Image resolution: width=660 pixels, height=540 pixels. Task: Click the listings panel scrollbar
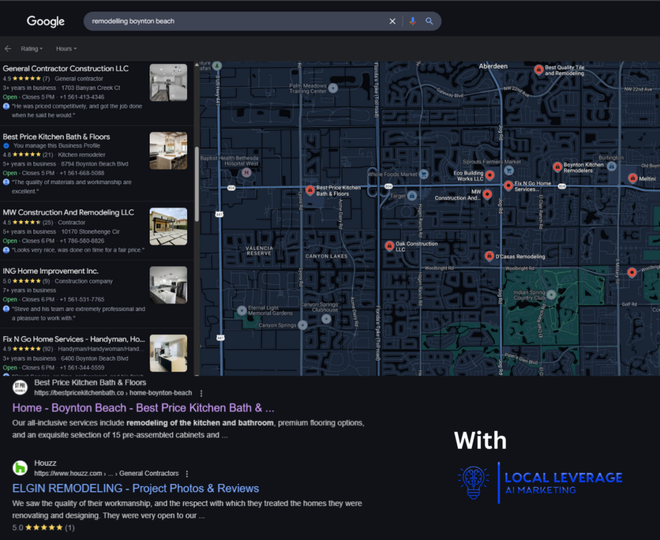tap(197, 184)
